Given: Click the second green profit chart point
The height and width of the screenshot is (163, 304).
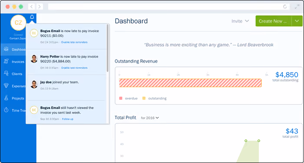Looking at the screenshot, I should [259, 141].
